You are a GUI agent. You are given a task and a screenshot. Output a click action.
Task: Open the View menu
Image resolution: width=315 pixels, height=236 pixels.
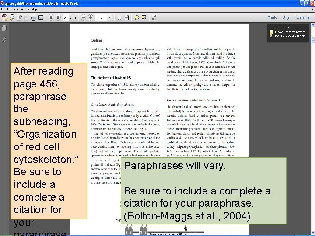point(16,10)
